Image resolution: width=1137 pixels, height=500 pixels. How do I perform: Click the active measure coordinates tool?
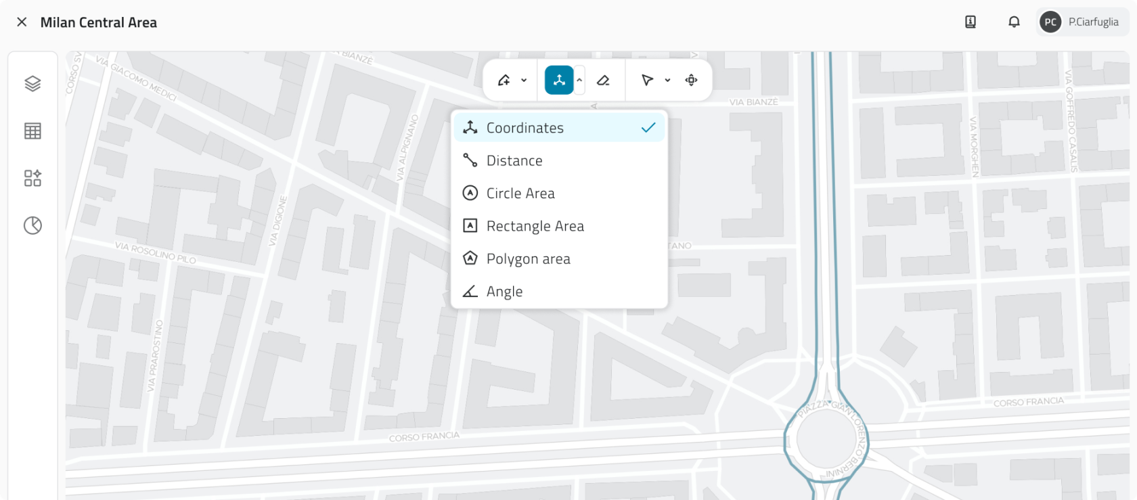(559, 81)
